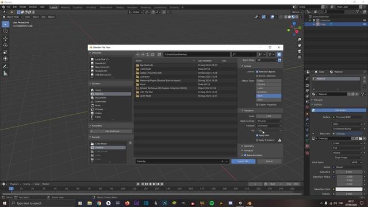Click the file name field Crate.fbx

(179, 162)
